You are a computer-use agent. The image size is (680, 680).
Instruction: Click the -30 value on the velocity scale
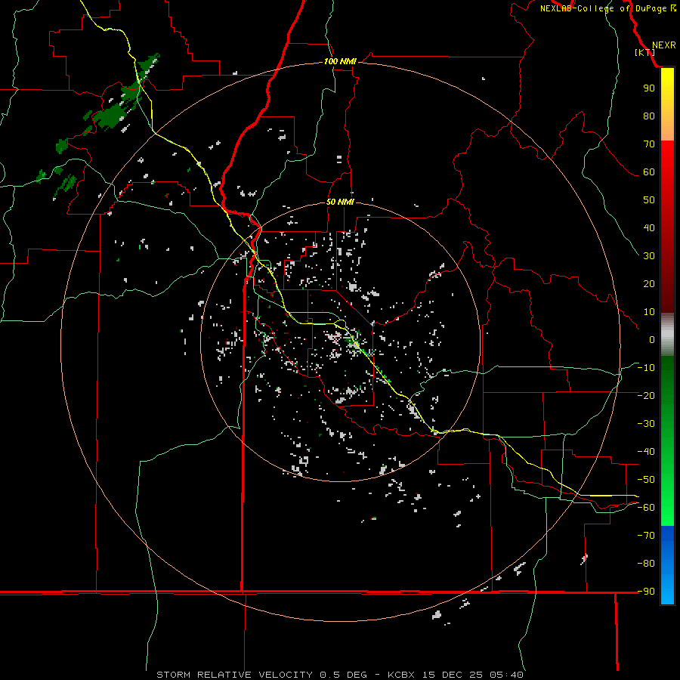pyautogui.click(x=646, y=424)
